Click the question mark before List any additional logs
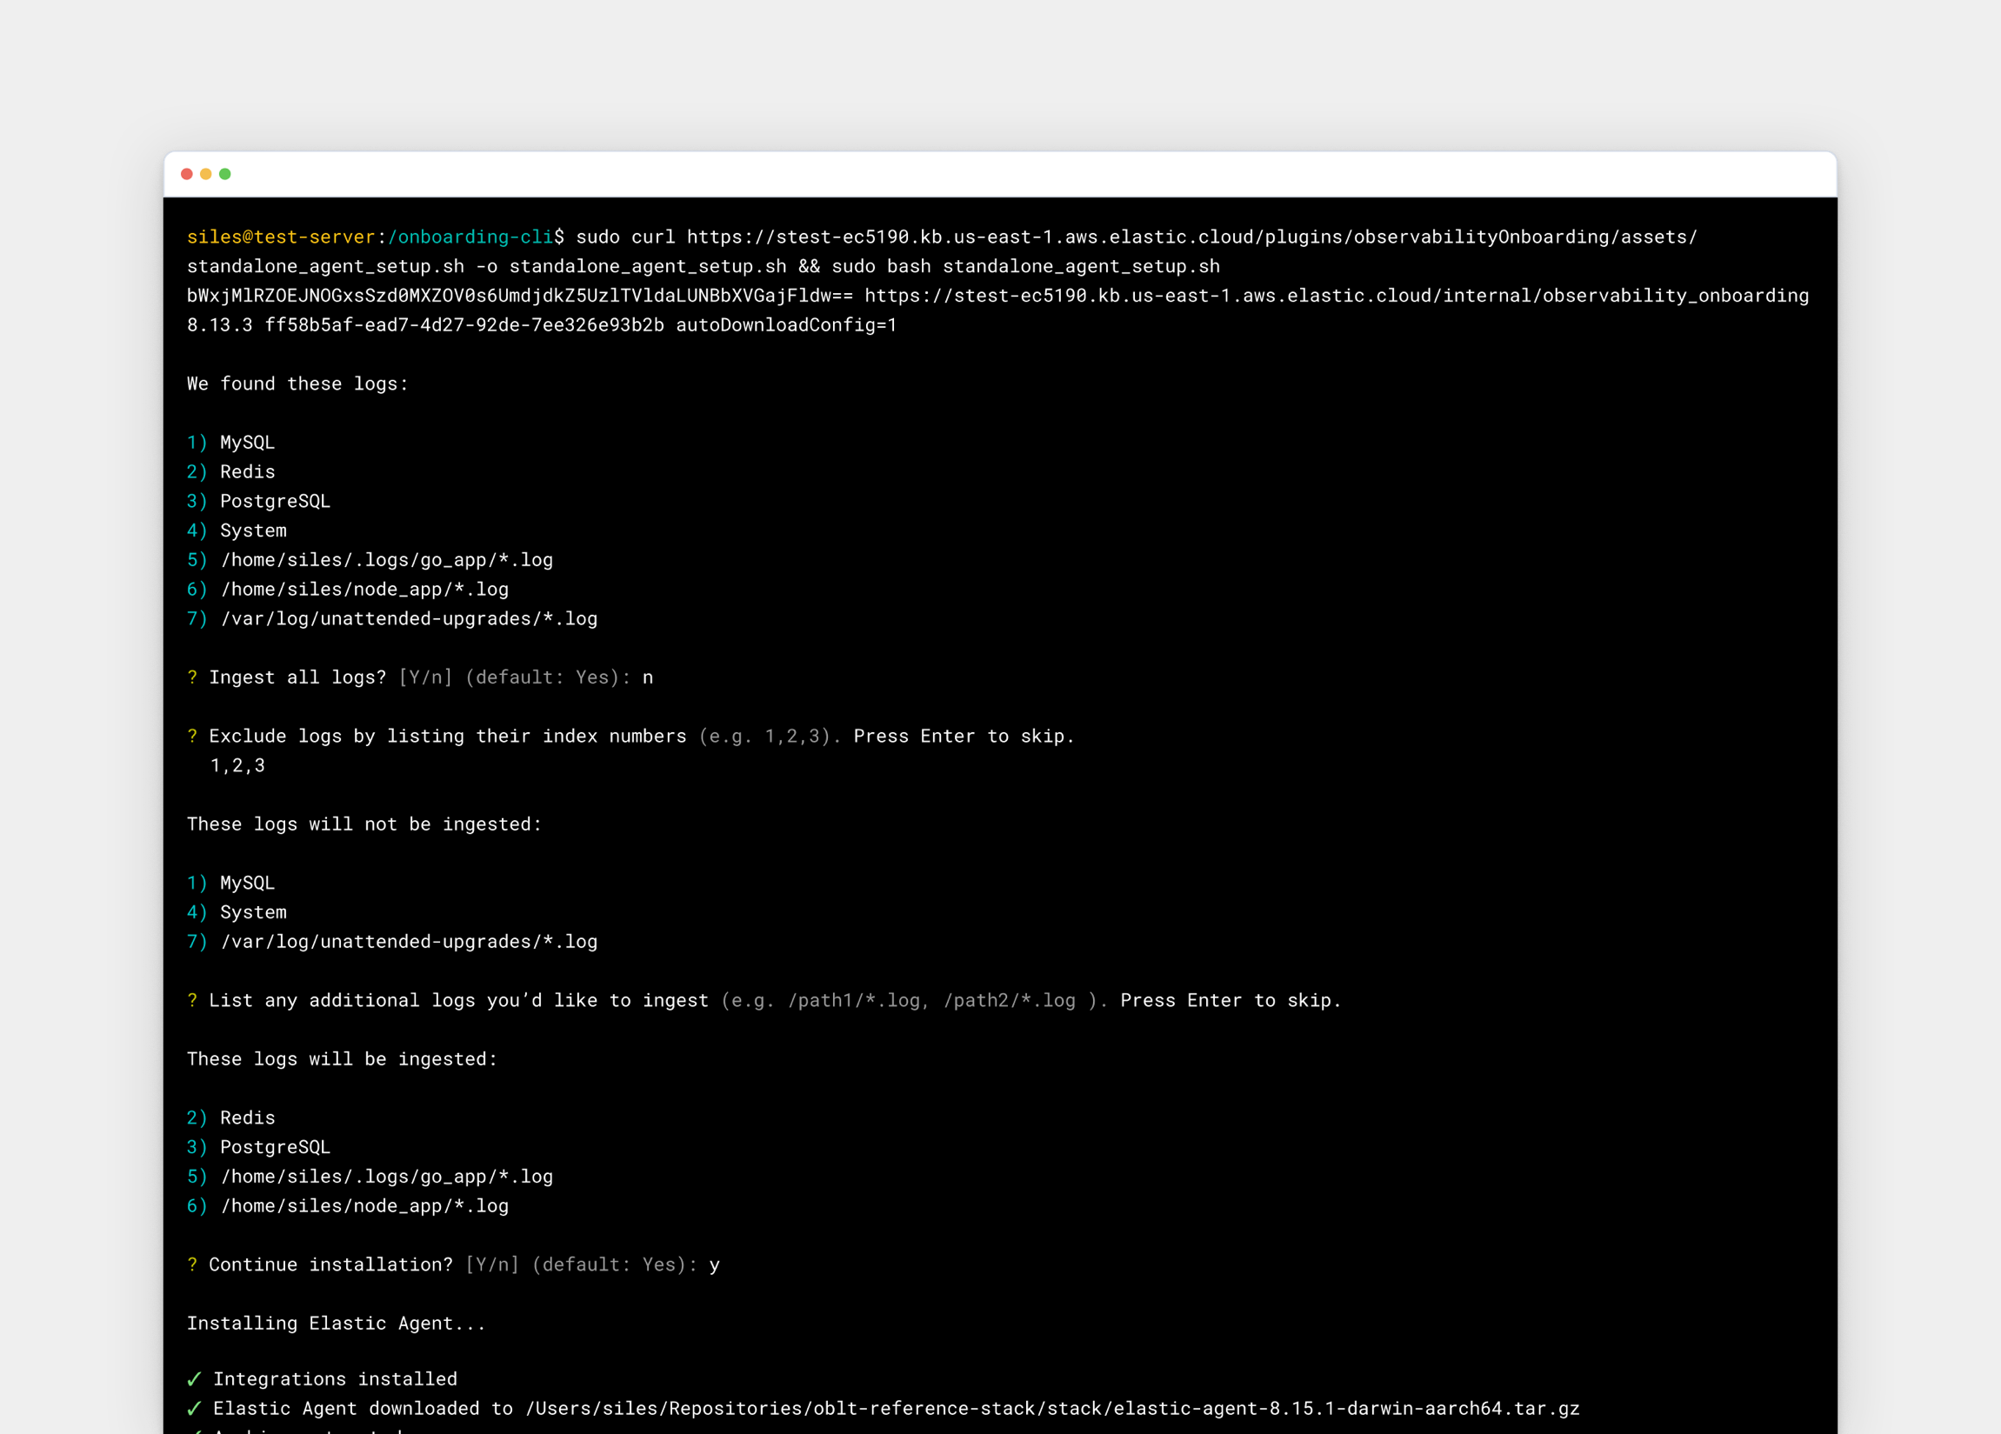Screen dimensions: 2001x1434 click(192, 1000)
